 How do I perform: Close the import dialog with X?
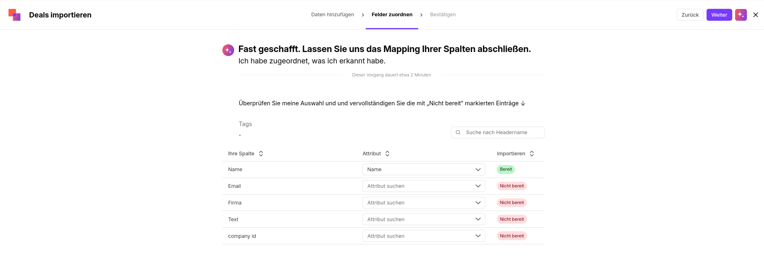(x=755, y=15)
